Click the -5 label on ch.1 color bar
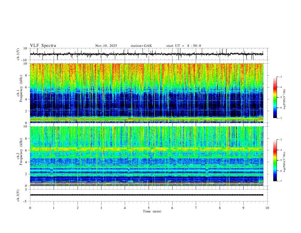The image size is (301, 233). [x=280, y=97]
